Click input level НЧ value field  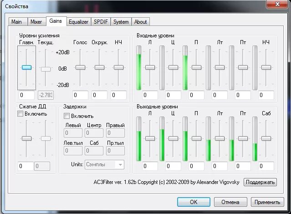pos(266,95)
